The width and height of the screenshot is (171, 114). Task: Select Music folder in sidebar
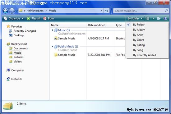tap(15, 53)
